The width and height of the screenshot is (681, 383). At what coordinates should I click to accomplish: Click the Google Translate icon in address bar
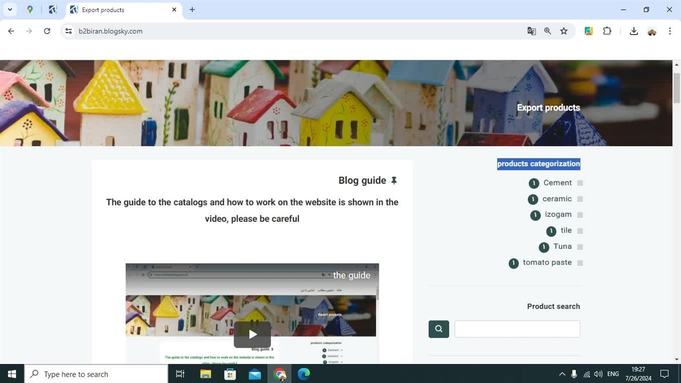pyautogui.click(x=531, y=31)
